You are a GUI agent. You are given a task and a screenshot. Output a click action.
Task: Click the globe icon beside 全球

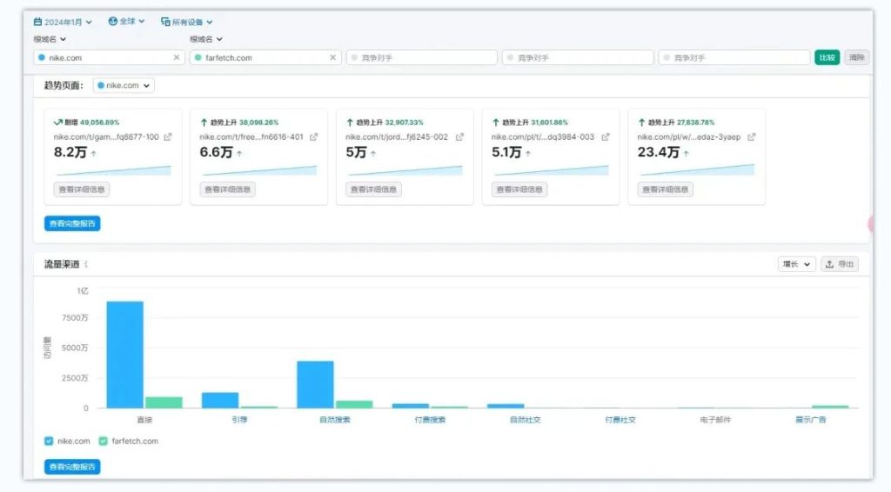[x=112, y=21]
